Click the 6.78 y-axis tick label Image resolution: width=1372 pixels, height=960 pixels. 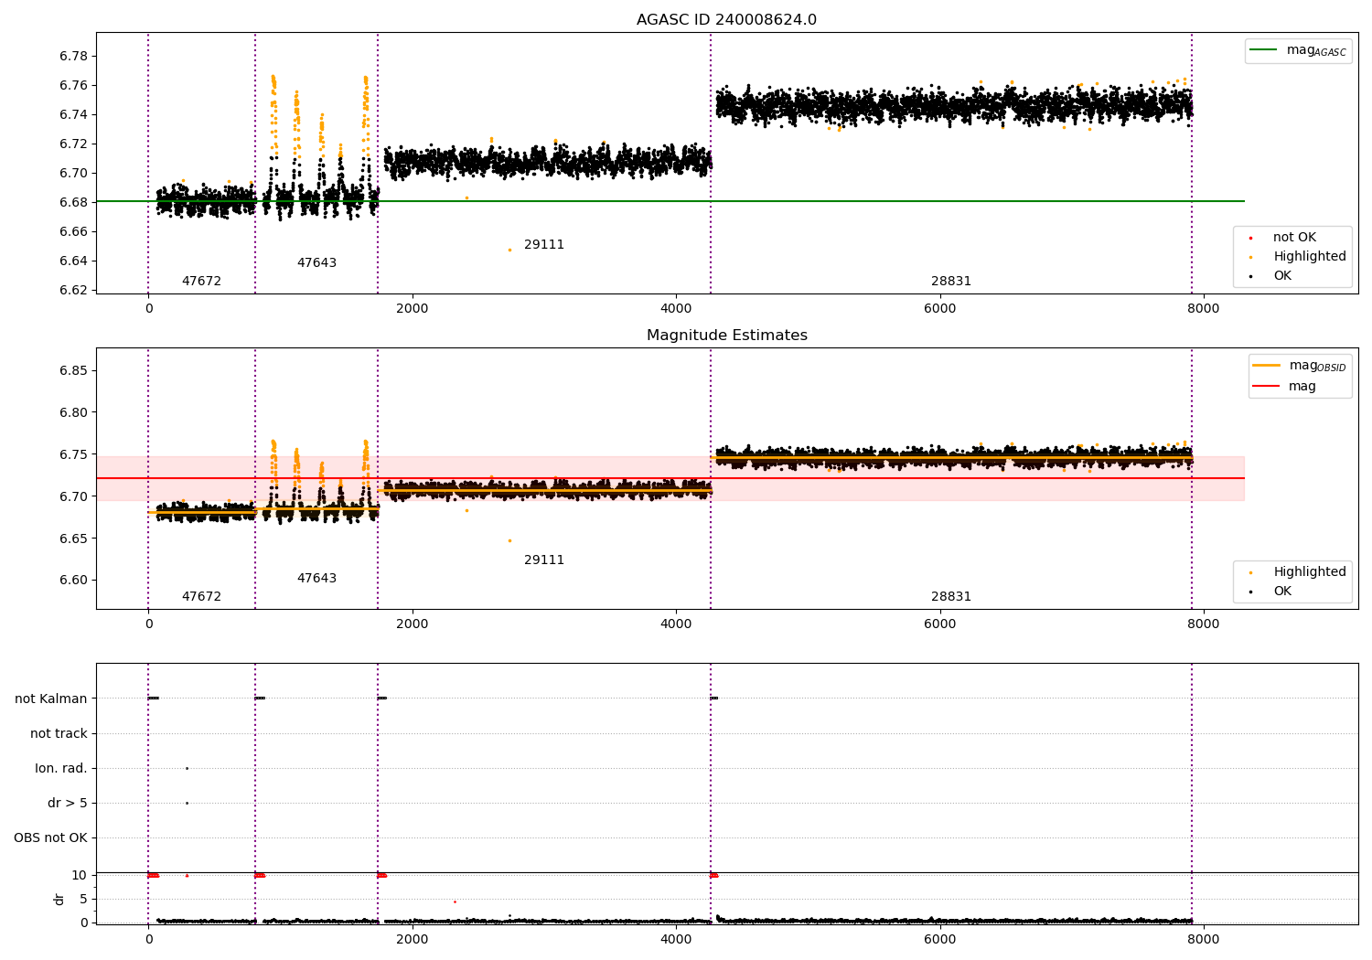click(x=73, y=57)
